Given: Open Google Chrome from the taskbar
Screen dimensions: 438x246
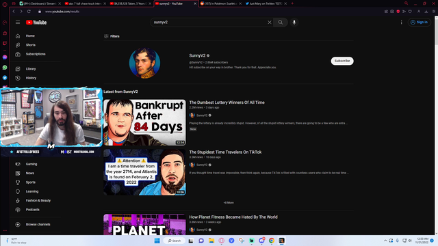Looking at the screenshot, I should (272, 241).
